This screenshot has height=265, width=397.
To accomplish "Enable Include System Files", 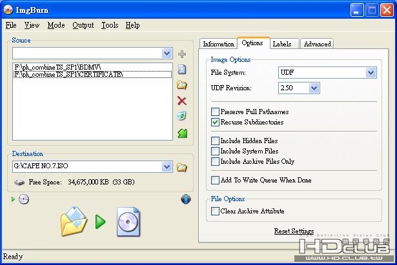I will click(x=215, y=151).
